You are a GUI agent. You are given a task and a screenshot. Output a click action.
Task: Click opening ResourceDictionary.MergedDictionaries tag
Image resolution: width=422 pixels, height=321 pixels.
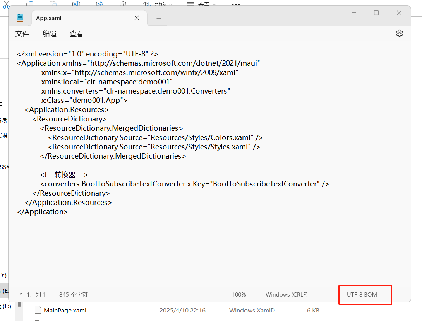click(x=112, y=128)
